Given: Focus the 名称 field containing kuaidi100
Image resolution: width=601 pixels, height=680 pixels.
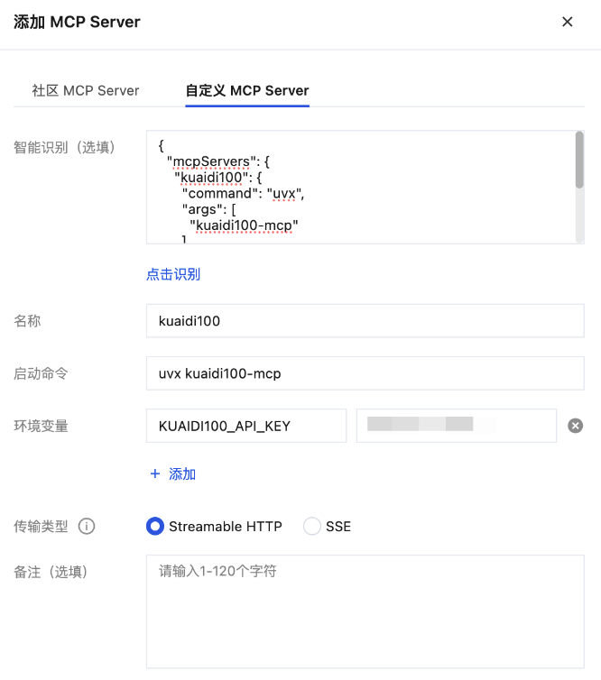Looking at the screenshot, I should coord(365,321).
